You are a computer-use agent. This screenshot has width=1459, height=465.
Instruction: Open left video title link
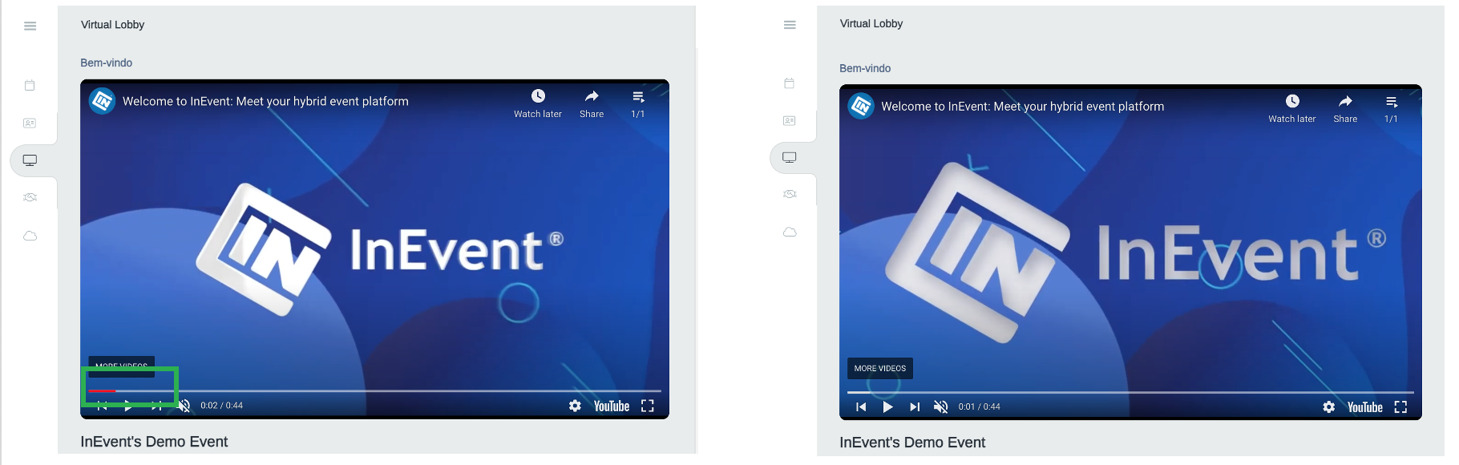265,101
